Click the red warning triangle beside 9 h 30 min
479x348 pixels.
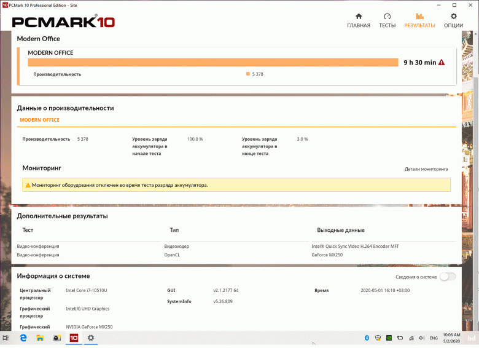[x=442, y=62]
